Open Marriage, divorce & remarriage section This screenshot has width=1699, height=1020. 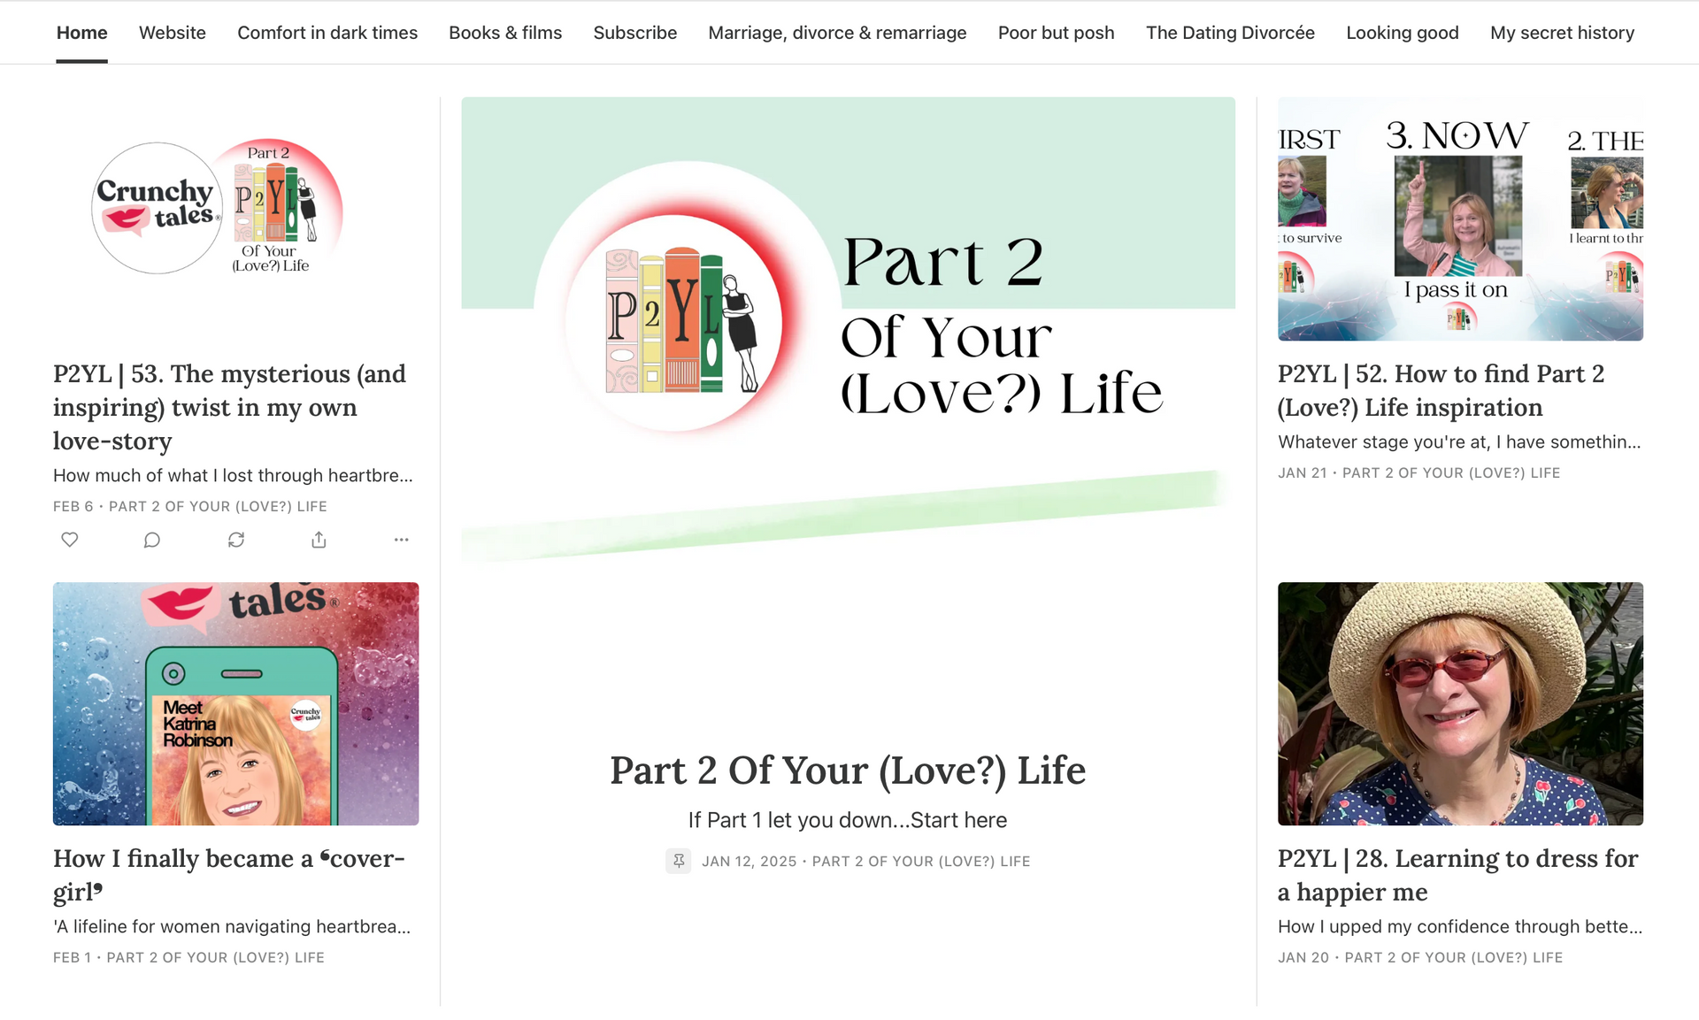coord(837,33)
